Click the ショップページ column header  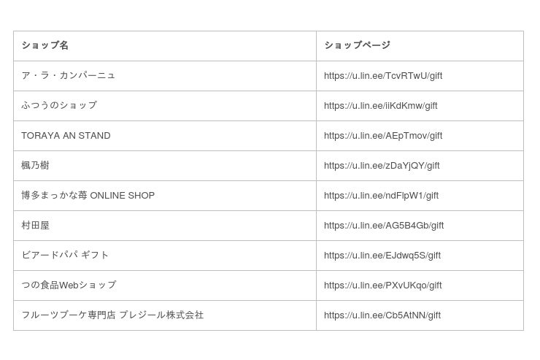click(358, 46)
